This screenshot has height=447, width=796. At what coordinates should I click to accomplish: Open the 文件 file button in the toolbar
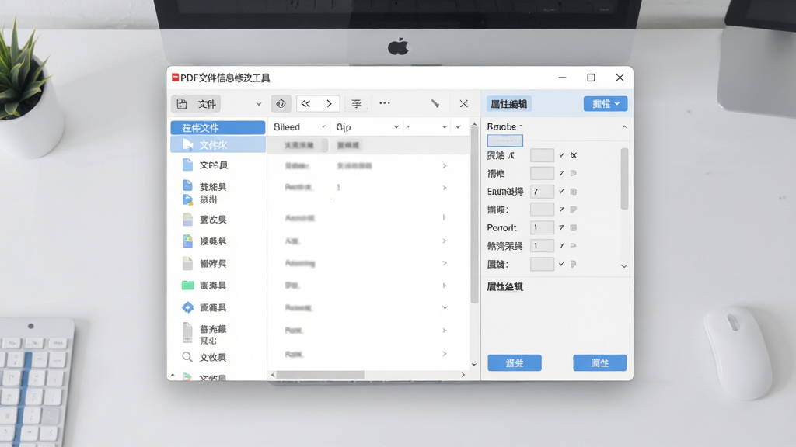click(x=196, y=104)
